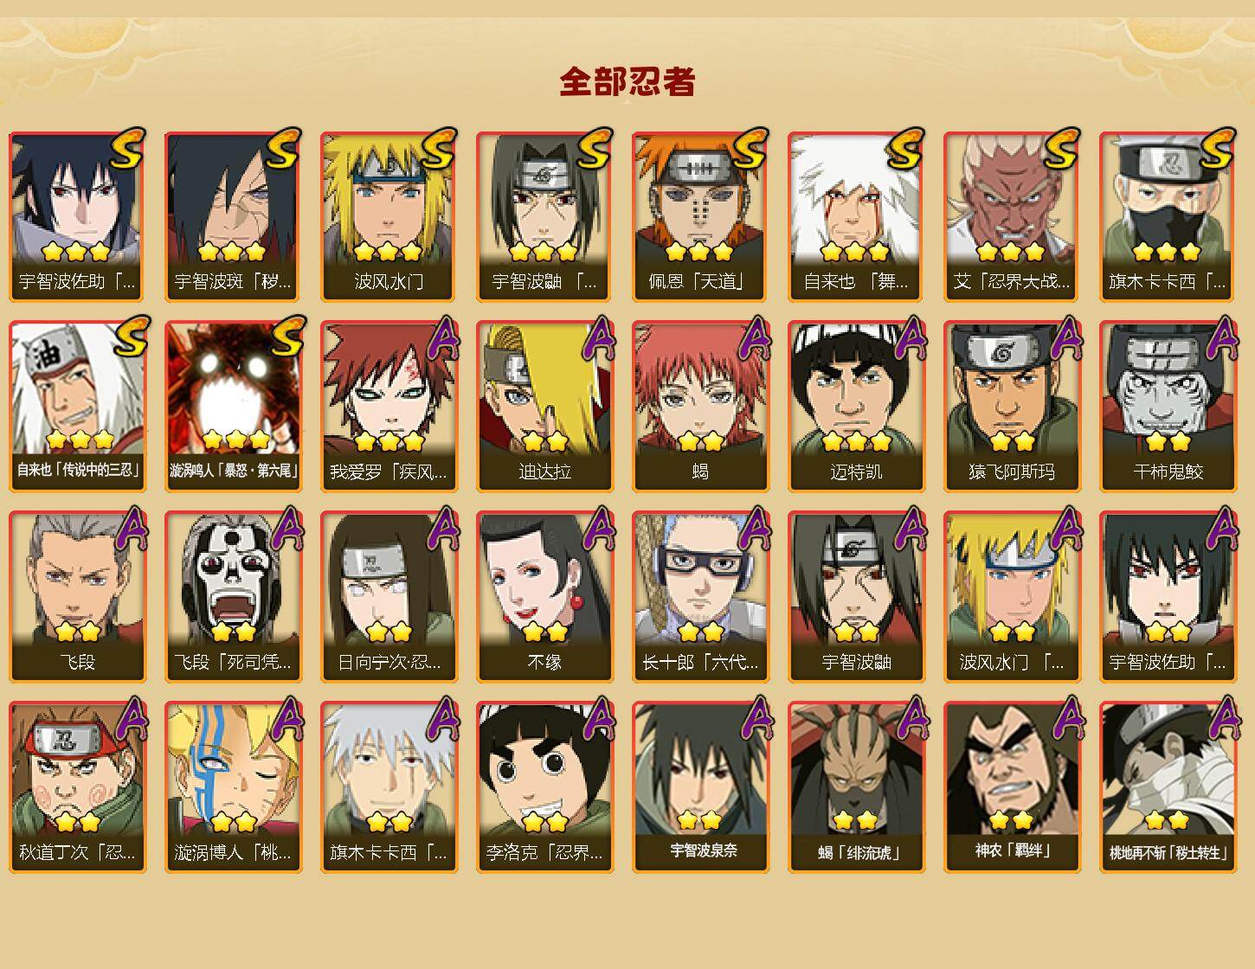The height and width of the screenshot is (969, 1255).
Task: Click the 迪达拉 ninja portrait
Action: click(x=544, y=407)
